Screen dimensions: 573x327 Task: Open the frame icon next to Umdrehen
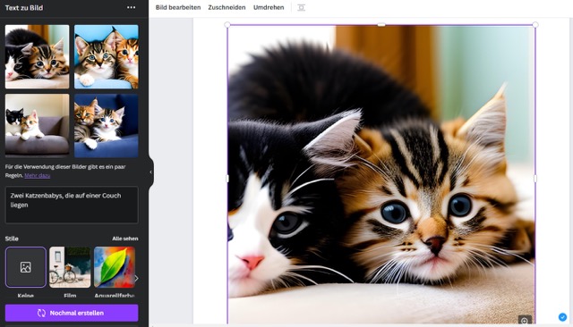[x=301, y=7]
